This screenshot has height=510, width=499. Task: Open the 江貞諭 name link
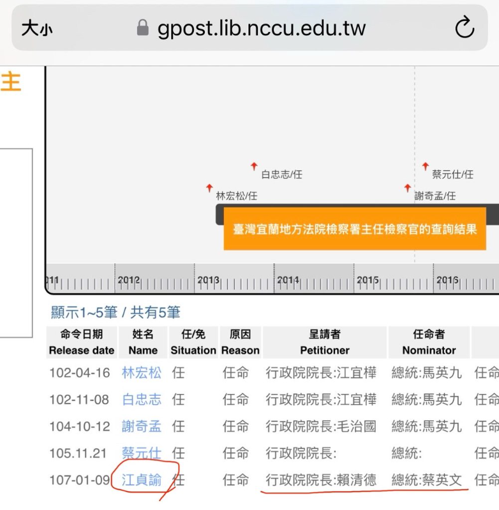click(x=142, y=480)
